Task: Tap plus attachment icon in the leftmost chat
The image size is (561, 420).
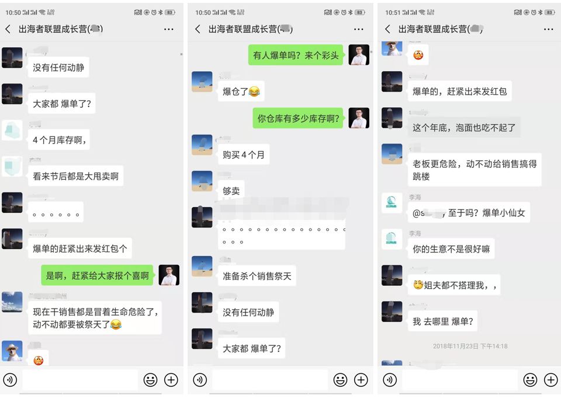Action: click(171, 380)
